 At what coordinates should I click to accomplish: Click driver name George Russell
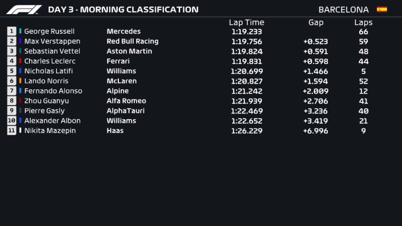coord(49,31)
